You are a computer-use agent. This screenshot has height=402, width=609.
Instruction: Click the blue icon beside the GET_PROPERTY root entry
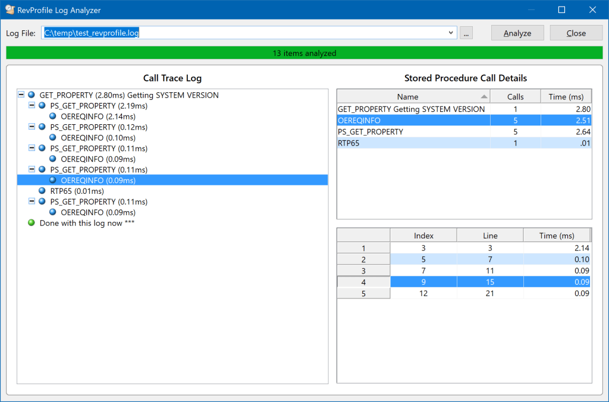tap(31, 95)
